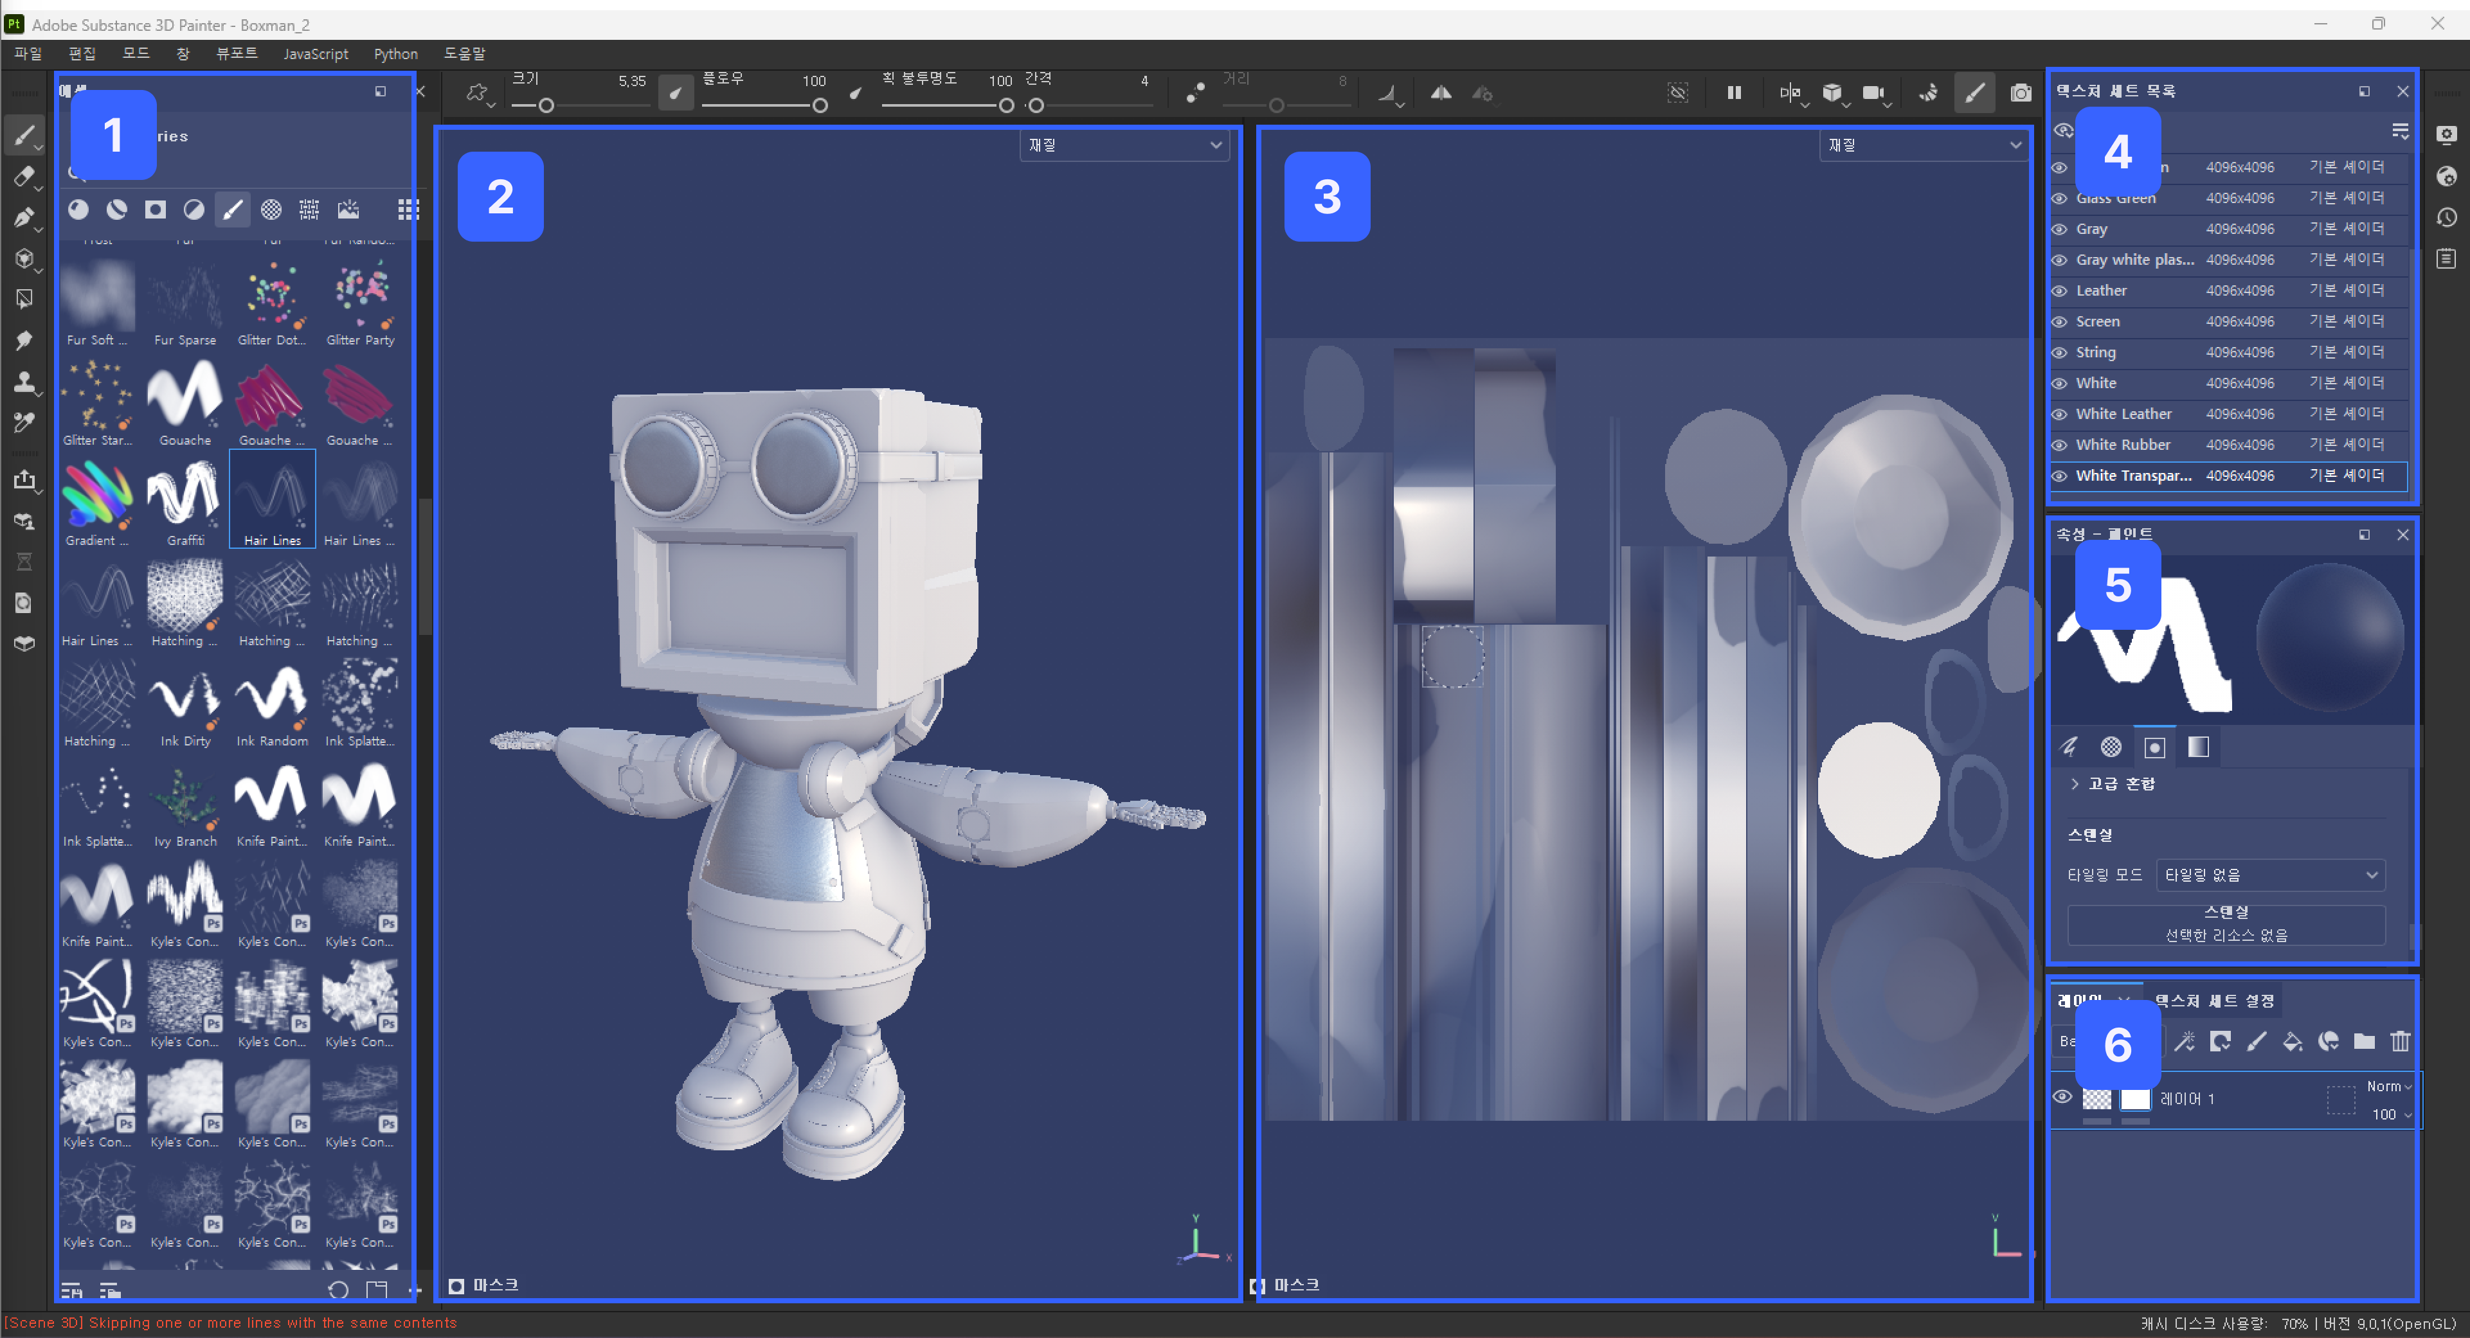Toggle visibility of the White Rubber texture set
The width and height of the screenshot is (2470, 1338).
[x=2059, y=445]
